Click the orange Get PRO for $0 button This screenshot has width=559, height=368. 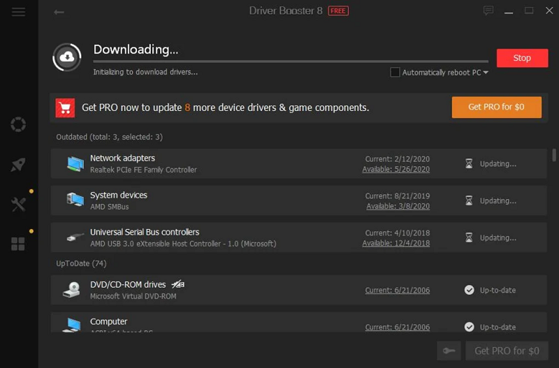point(496,107)
